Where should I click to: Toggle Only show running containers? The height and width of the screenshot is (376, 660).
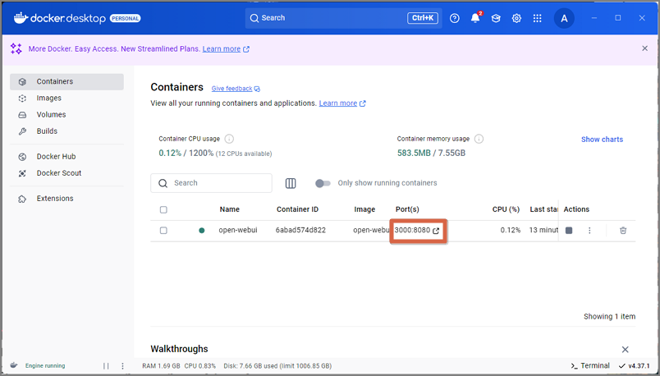[323, 183]
